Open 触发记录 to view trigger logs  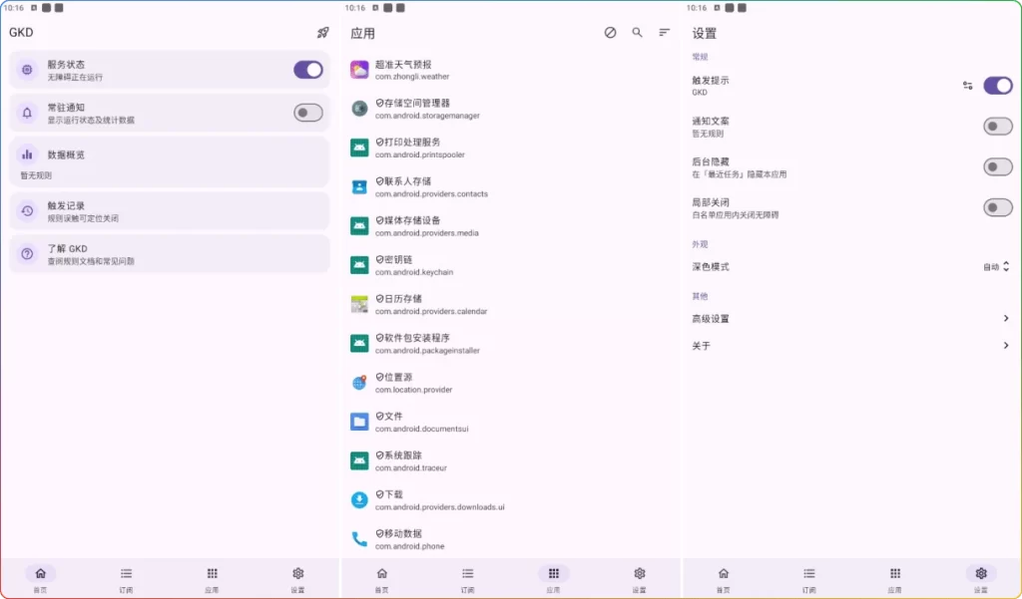pyautogui.click(x=170, y=208)
